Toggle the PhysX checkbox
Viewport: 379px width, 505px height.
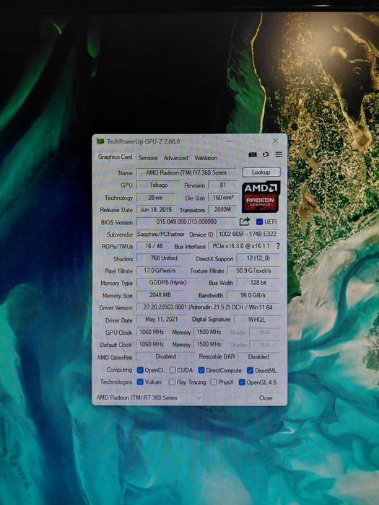(214, 382)
